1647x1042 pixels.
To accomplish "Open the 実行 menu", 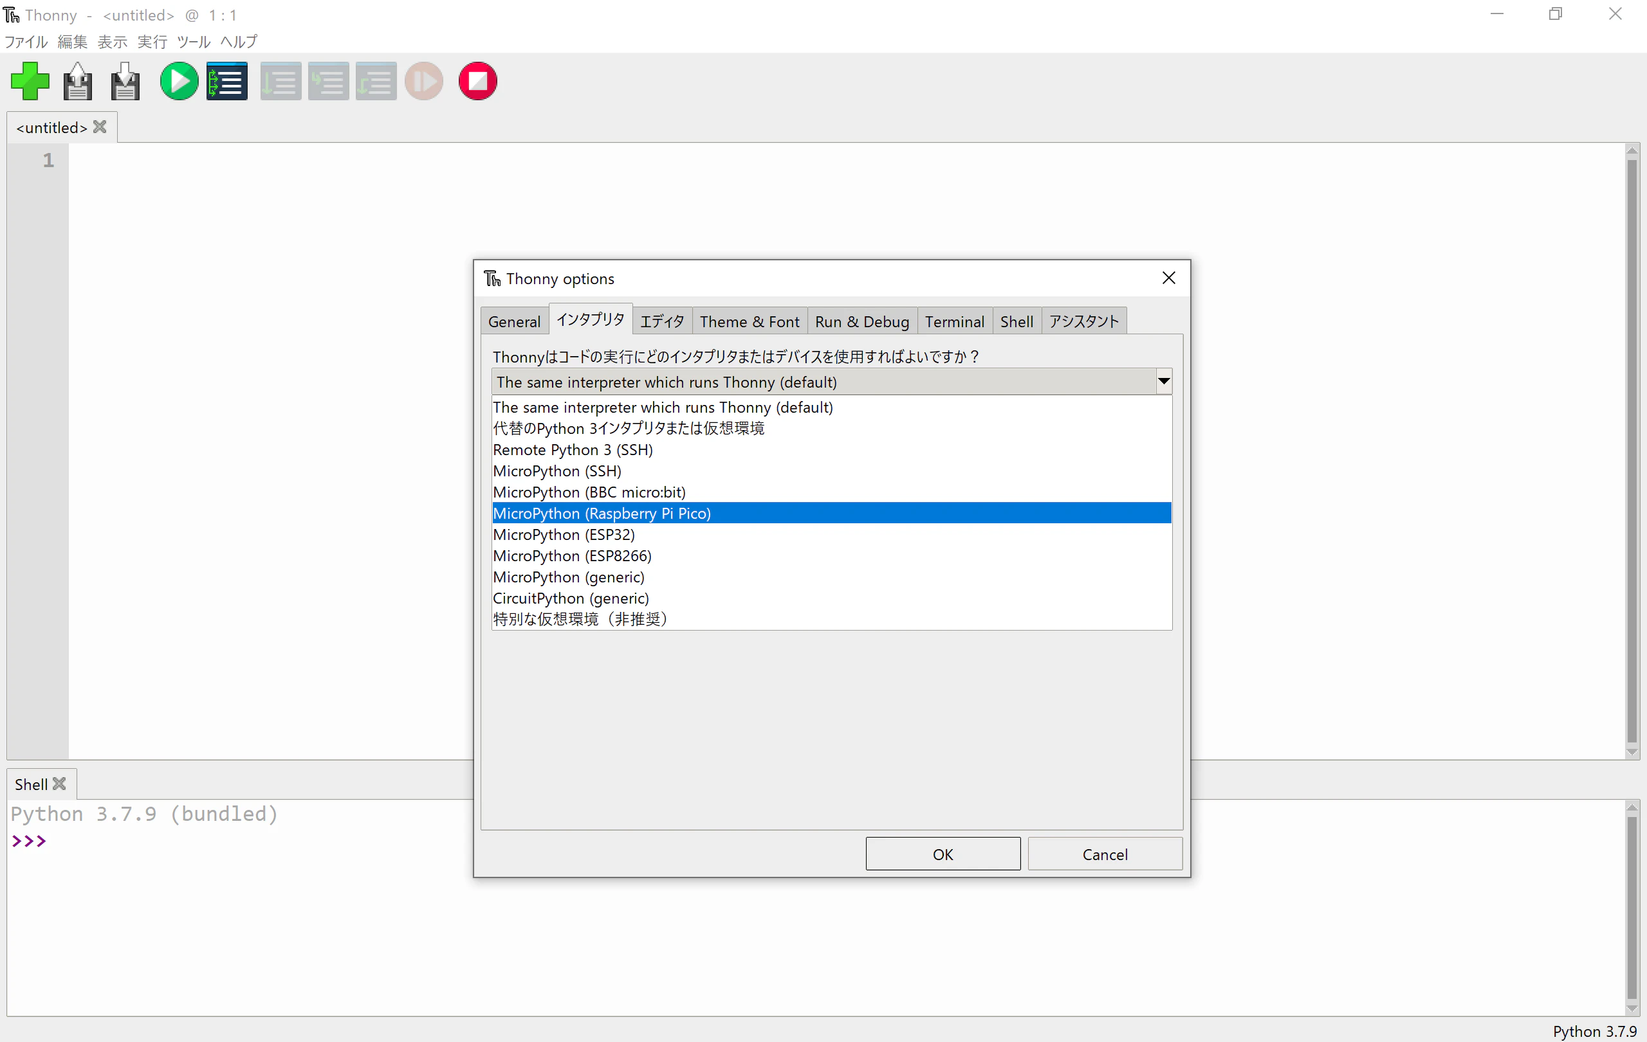I will click(152, 42).
